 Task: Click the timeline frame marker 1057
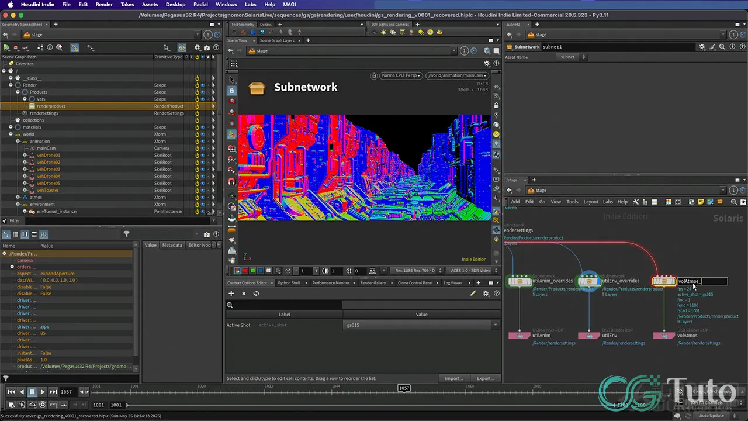404,388
